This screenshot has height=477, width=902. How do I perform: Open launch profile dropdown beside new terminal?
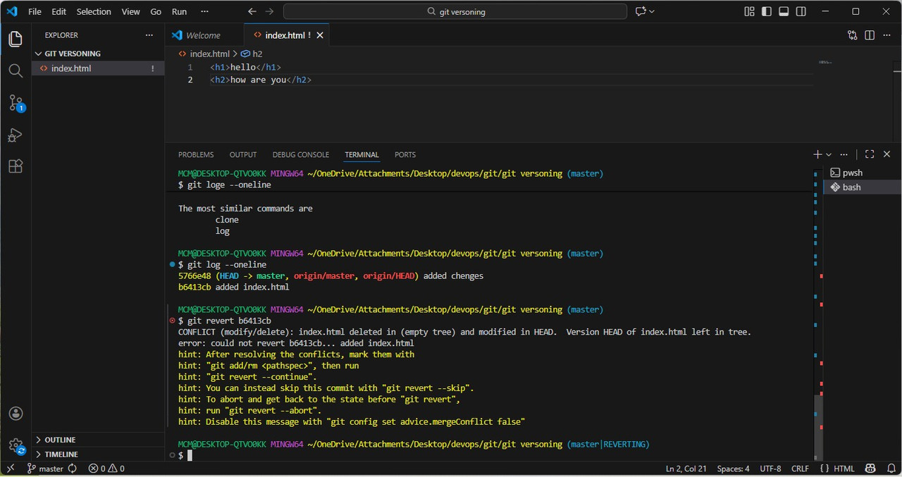coord(829,154)
